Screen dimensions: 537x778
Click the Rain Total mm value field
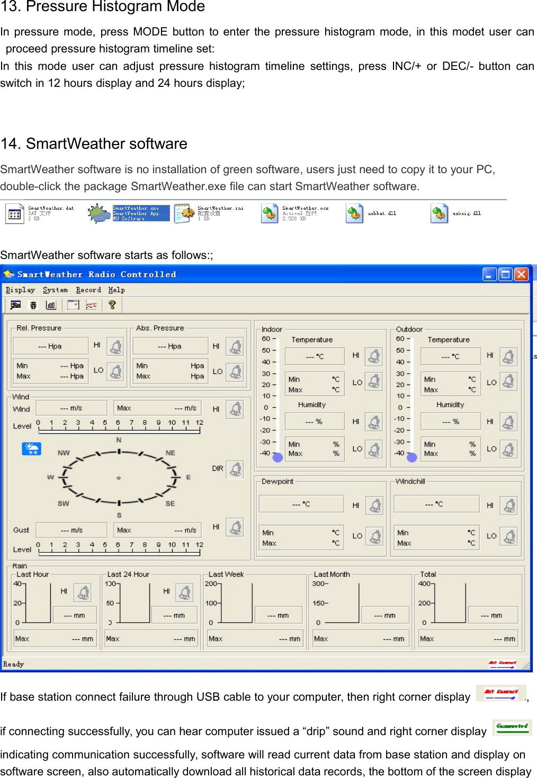(493, 615)
